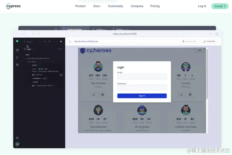
Task: Click the Mr Angular hero avatar
Action: pos(142,110)
